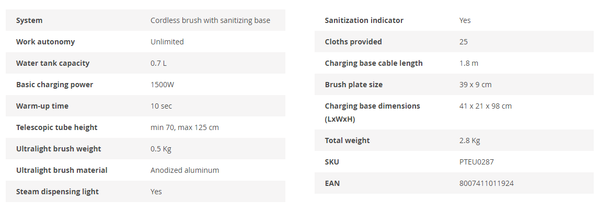Click the "Ultralight brush weight" label
This screenshot has height=212, width=600.
59,149
